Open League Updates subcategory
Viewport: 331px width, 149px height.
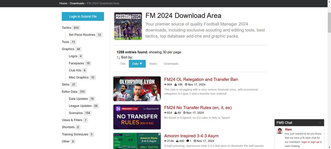pyautogui.click(x=80, y=106)
